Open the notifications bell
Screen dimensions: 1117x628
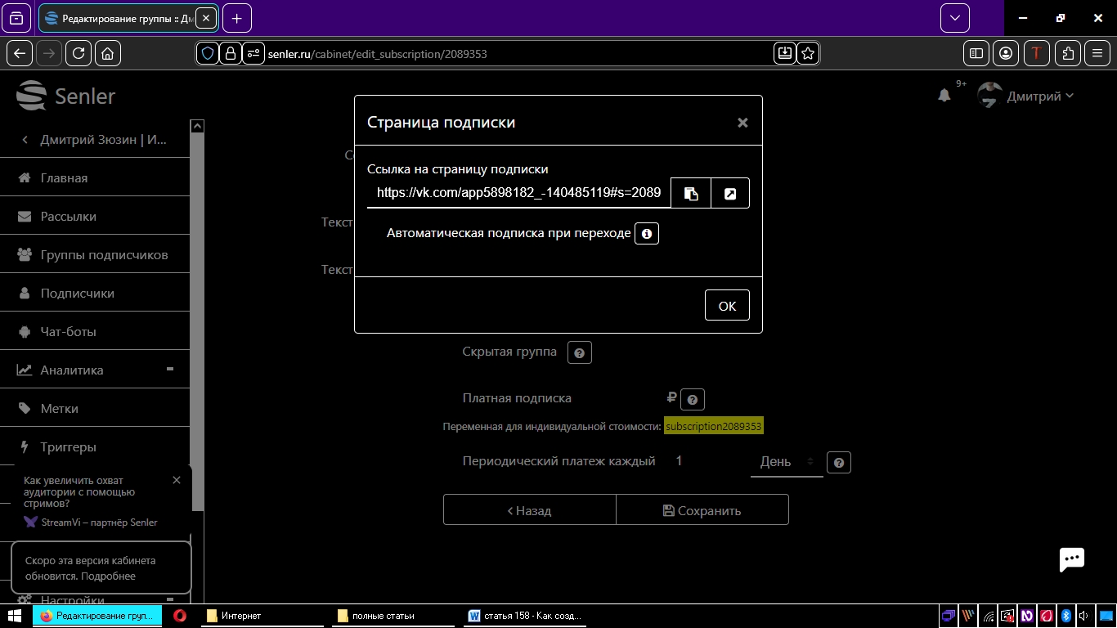tap(944, 96)
